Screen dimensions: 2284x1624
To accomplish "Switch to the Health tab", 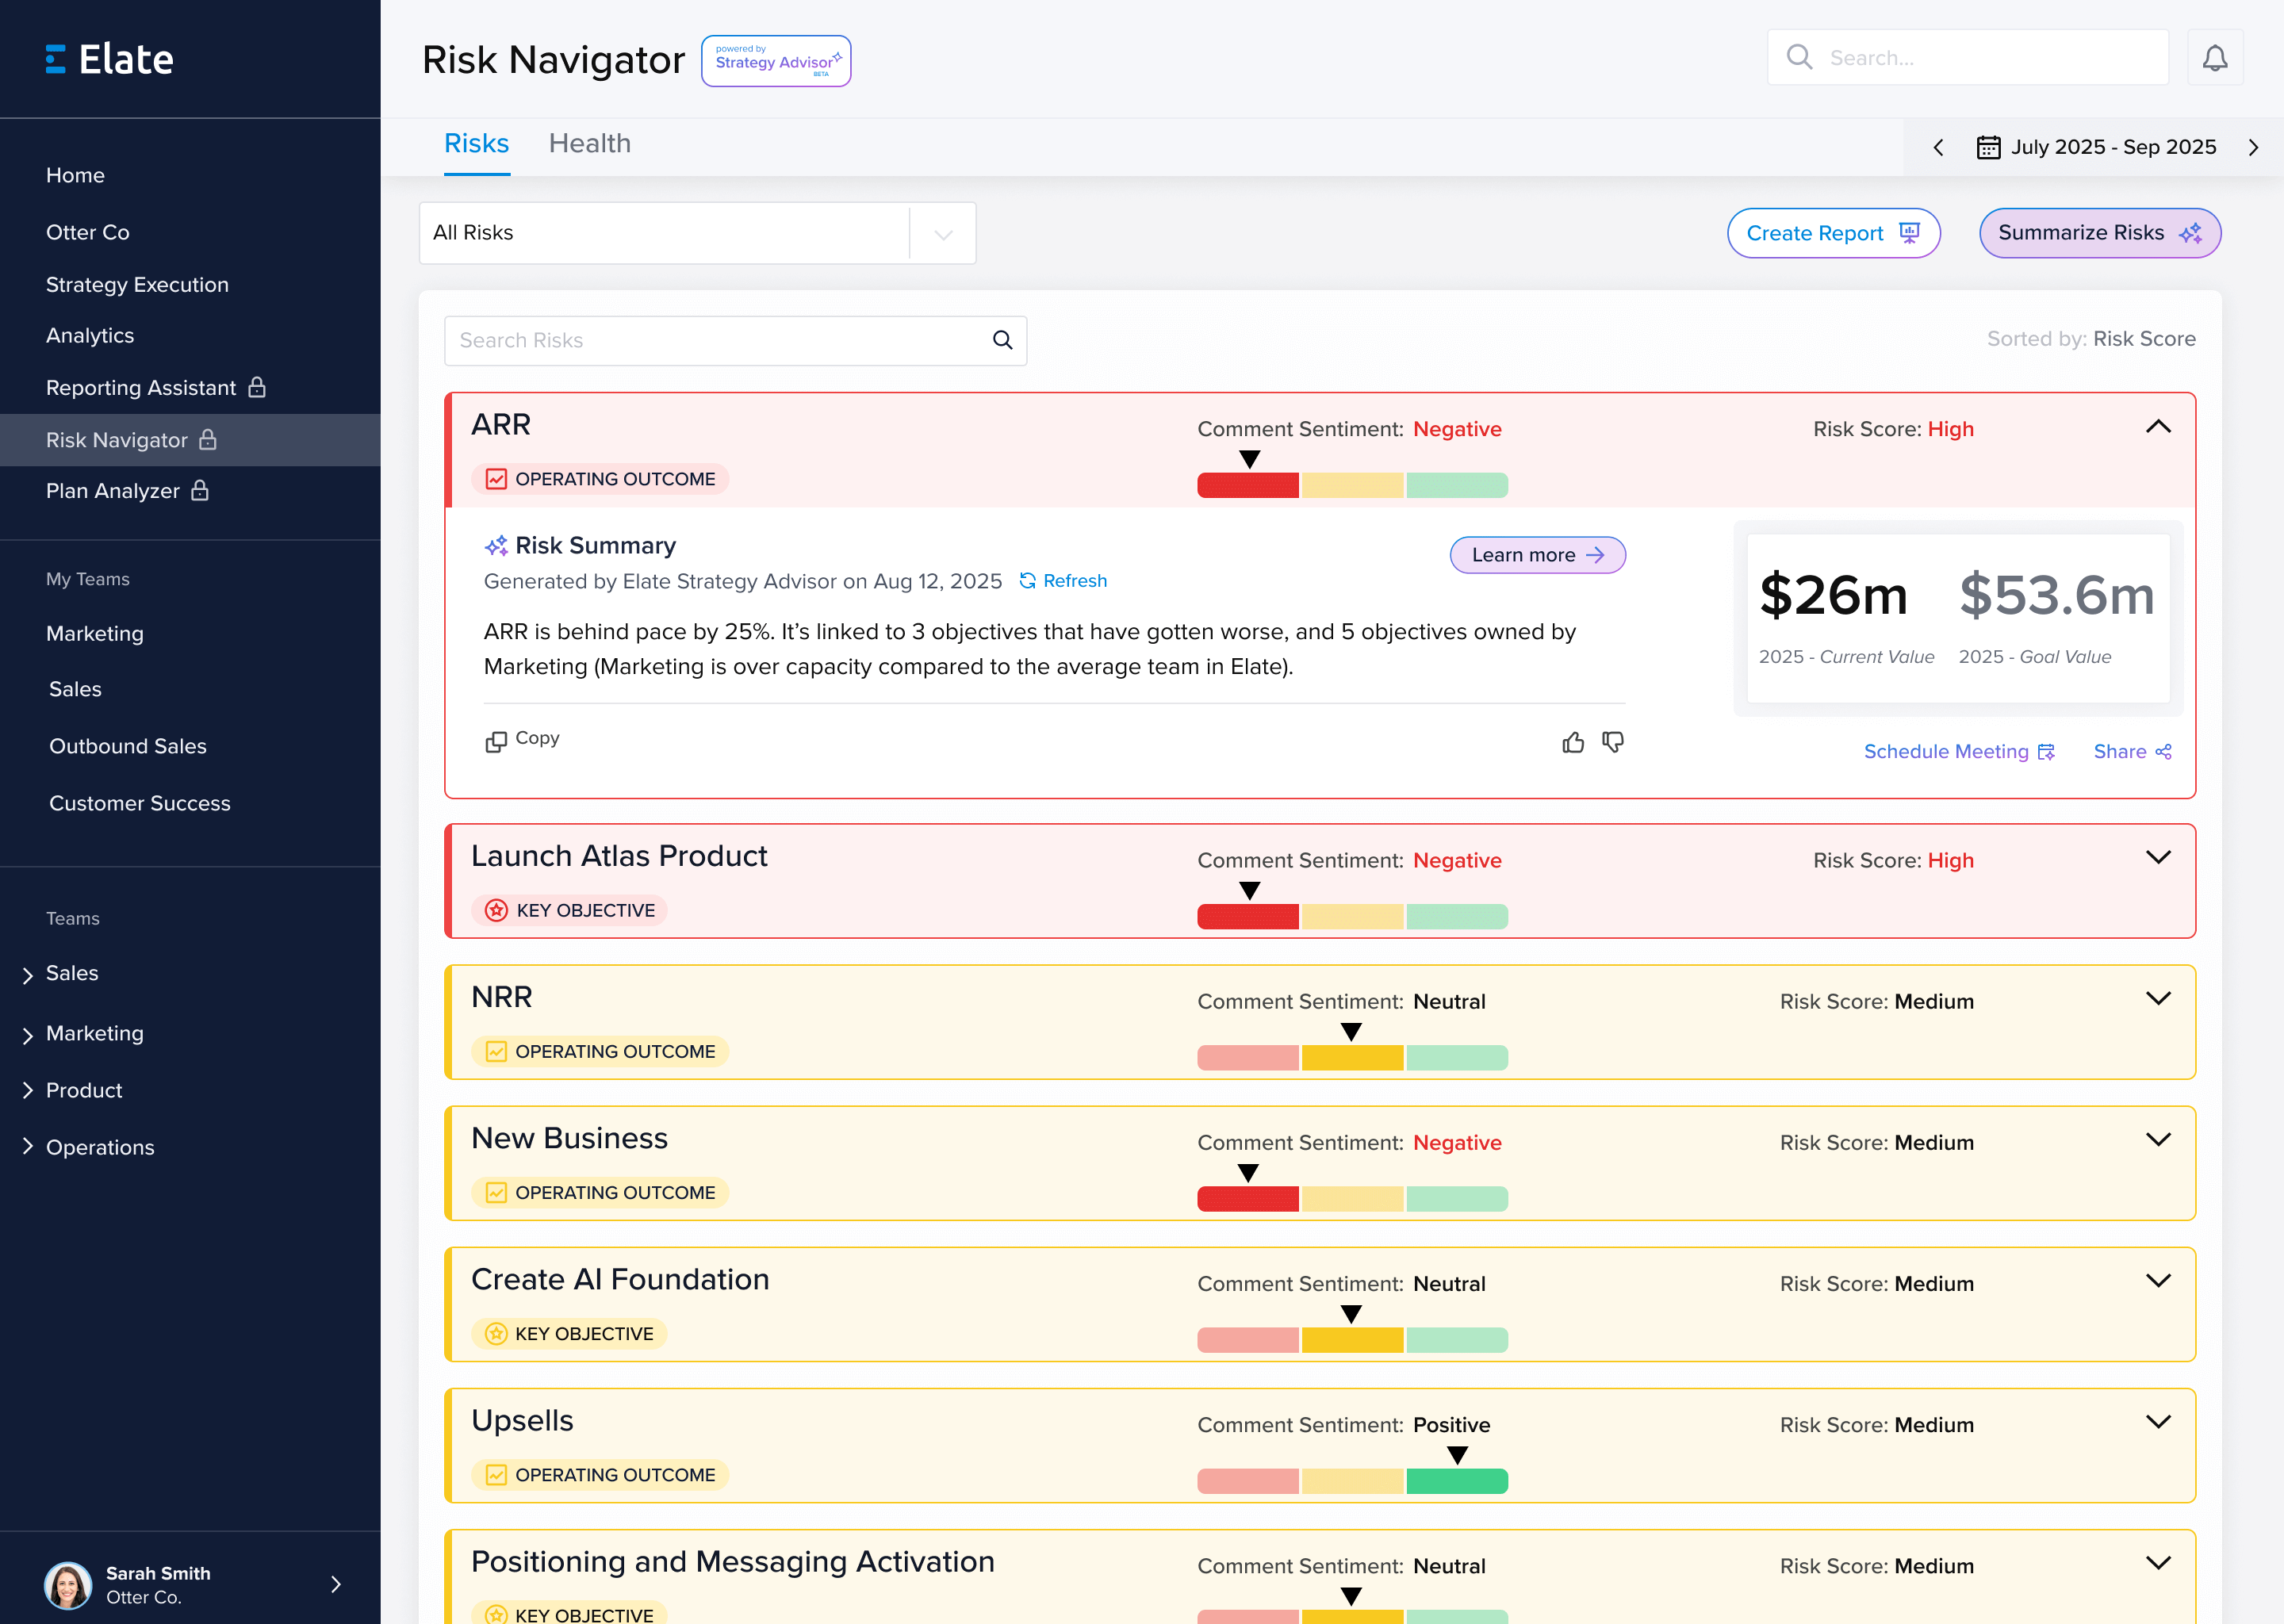I will point(589,144).
